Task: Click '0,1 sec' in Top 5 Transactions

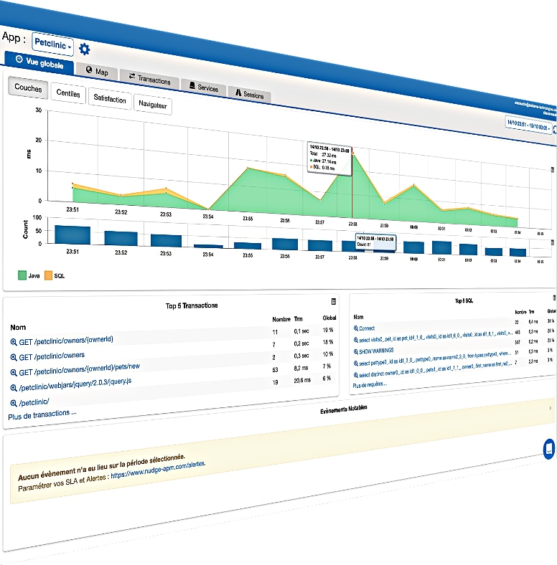Action: [x=301, y=331]
